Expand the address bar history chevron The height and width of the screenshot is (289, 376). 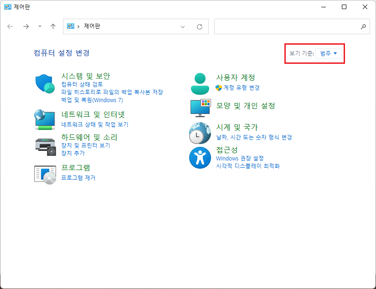183,26
